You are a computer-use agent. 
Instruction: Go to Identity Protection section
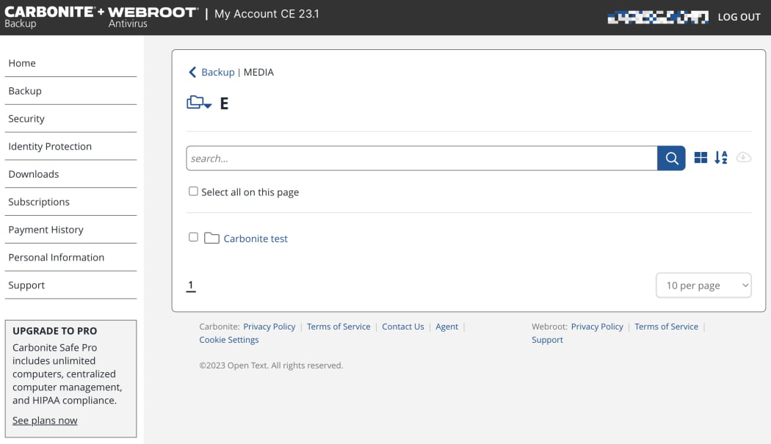pos(50,147)
